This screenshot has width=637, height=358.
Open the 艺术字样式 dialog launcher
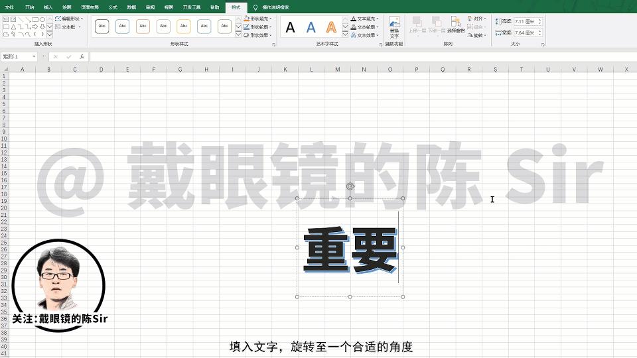pos(381,44)
